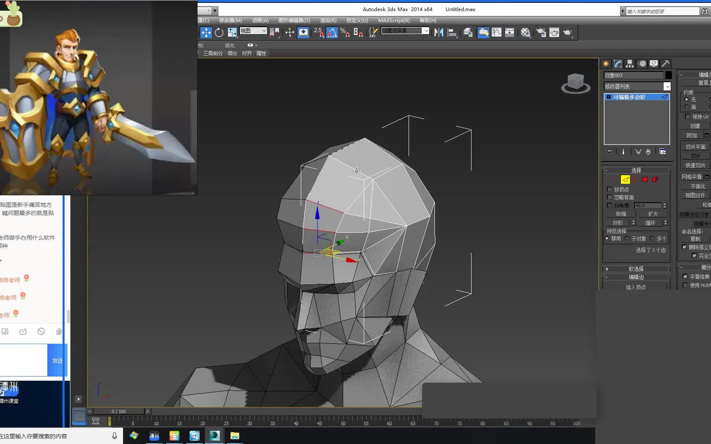Click the 平面化 button
Screen dimensions: 711x444
(x=697, y=186)
